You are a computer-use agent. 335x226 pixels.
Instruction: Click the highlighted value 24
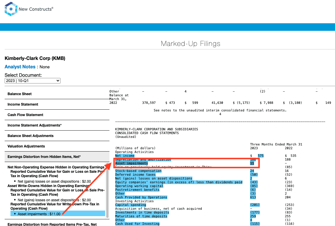252,171
